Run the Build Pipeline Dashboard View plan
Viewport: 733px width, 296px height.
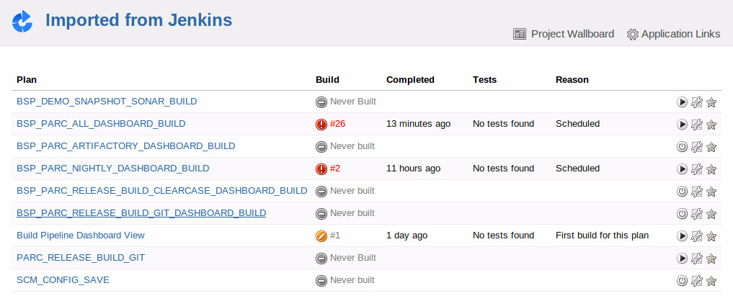pos(682,236)
